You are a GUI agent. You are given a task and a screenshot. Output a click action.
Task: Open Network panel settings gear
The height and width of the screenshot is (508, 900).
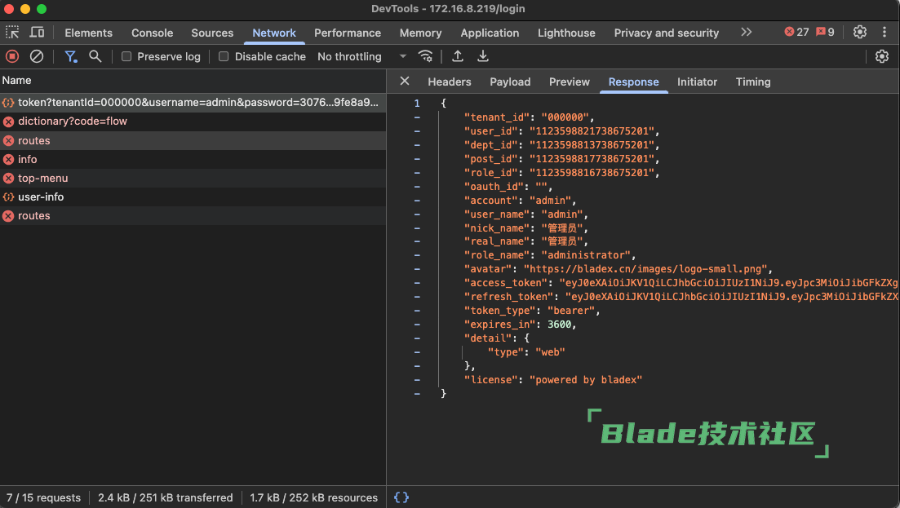[x=881, y=56]
